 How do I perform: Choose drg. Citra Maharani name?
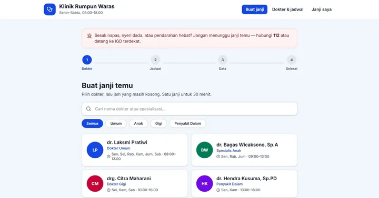[x=128, y=179]
